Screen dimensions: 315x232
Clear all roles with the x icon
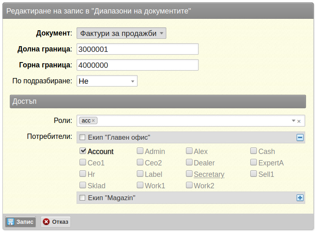[x=299, y=121]
